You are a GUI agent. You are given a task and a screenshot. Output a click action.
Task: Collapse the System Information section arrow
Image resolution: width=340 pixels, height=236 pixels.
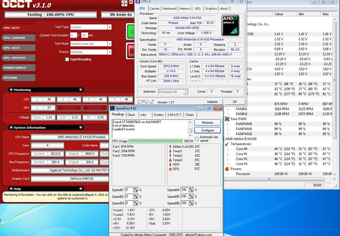[81, 127]
